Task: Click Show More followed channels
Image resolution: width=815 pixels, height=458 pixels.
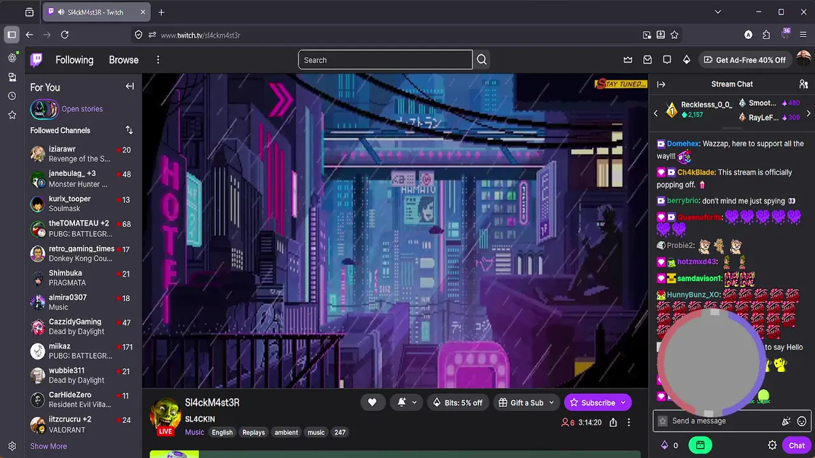Action: [48, 446]
